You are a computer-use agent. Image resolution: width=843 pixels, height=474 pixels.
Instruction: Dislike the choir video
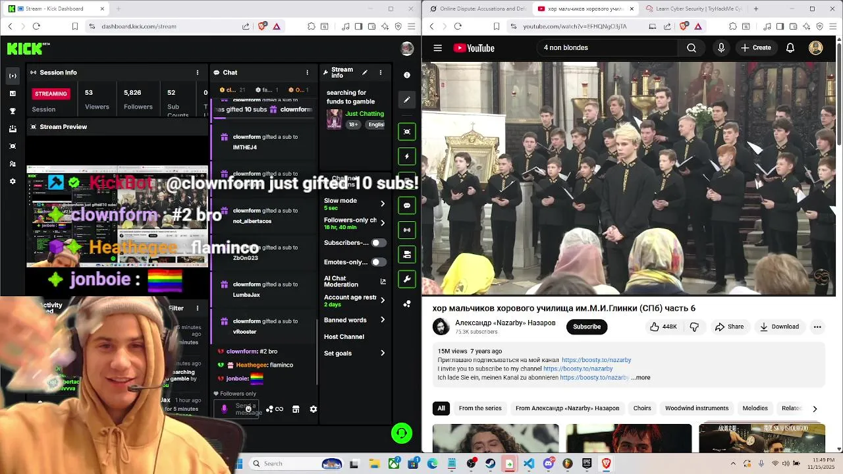(694, 327)
